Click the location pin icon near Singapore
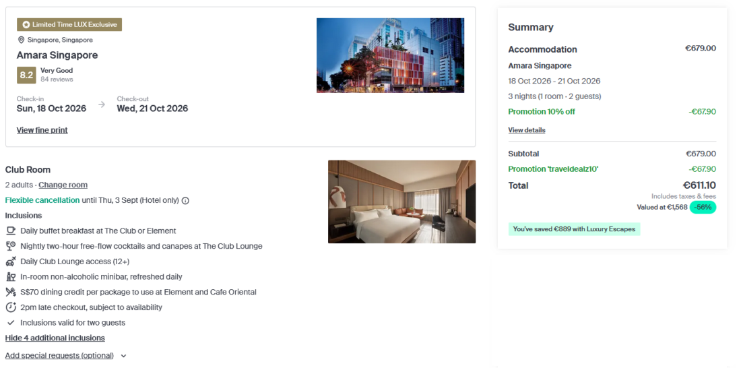 tap(21, 40)
